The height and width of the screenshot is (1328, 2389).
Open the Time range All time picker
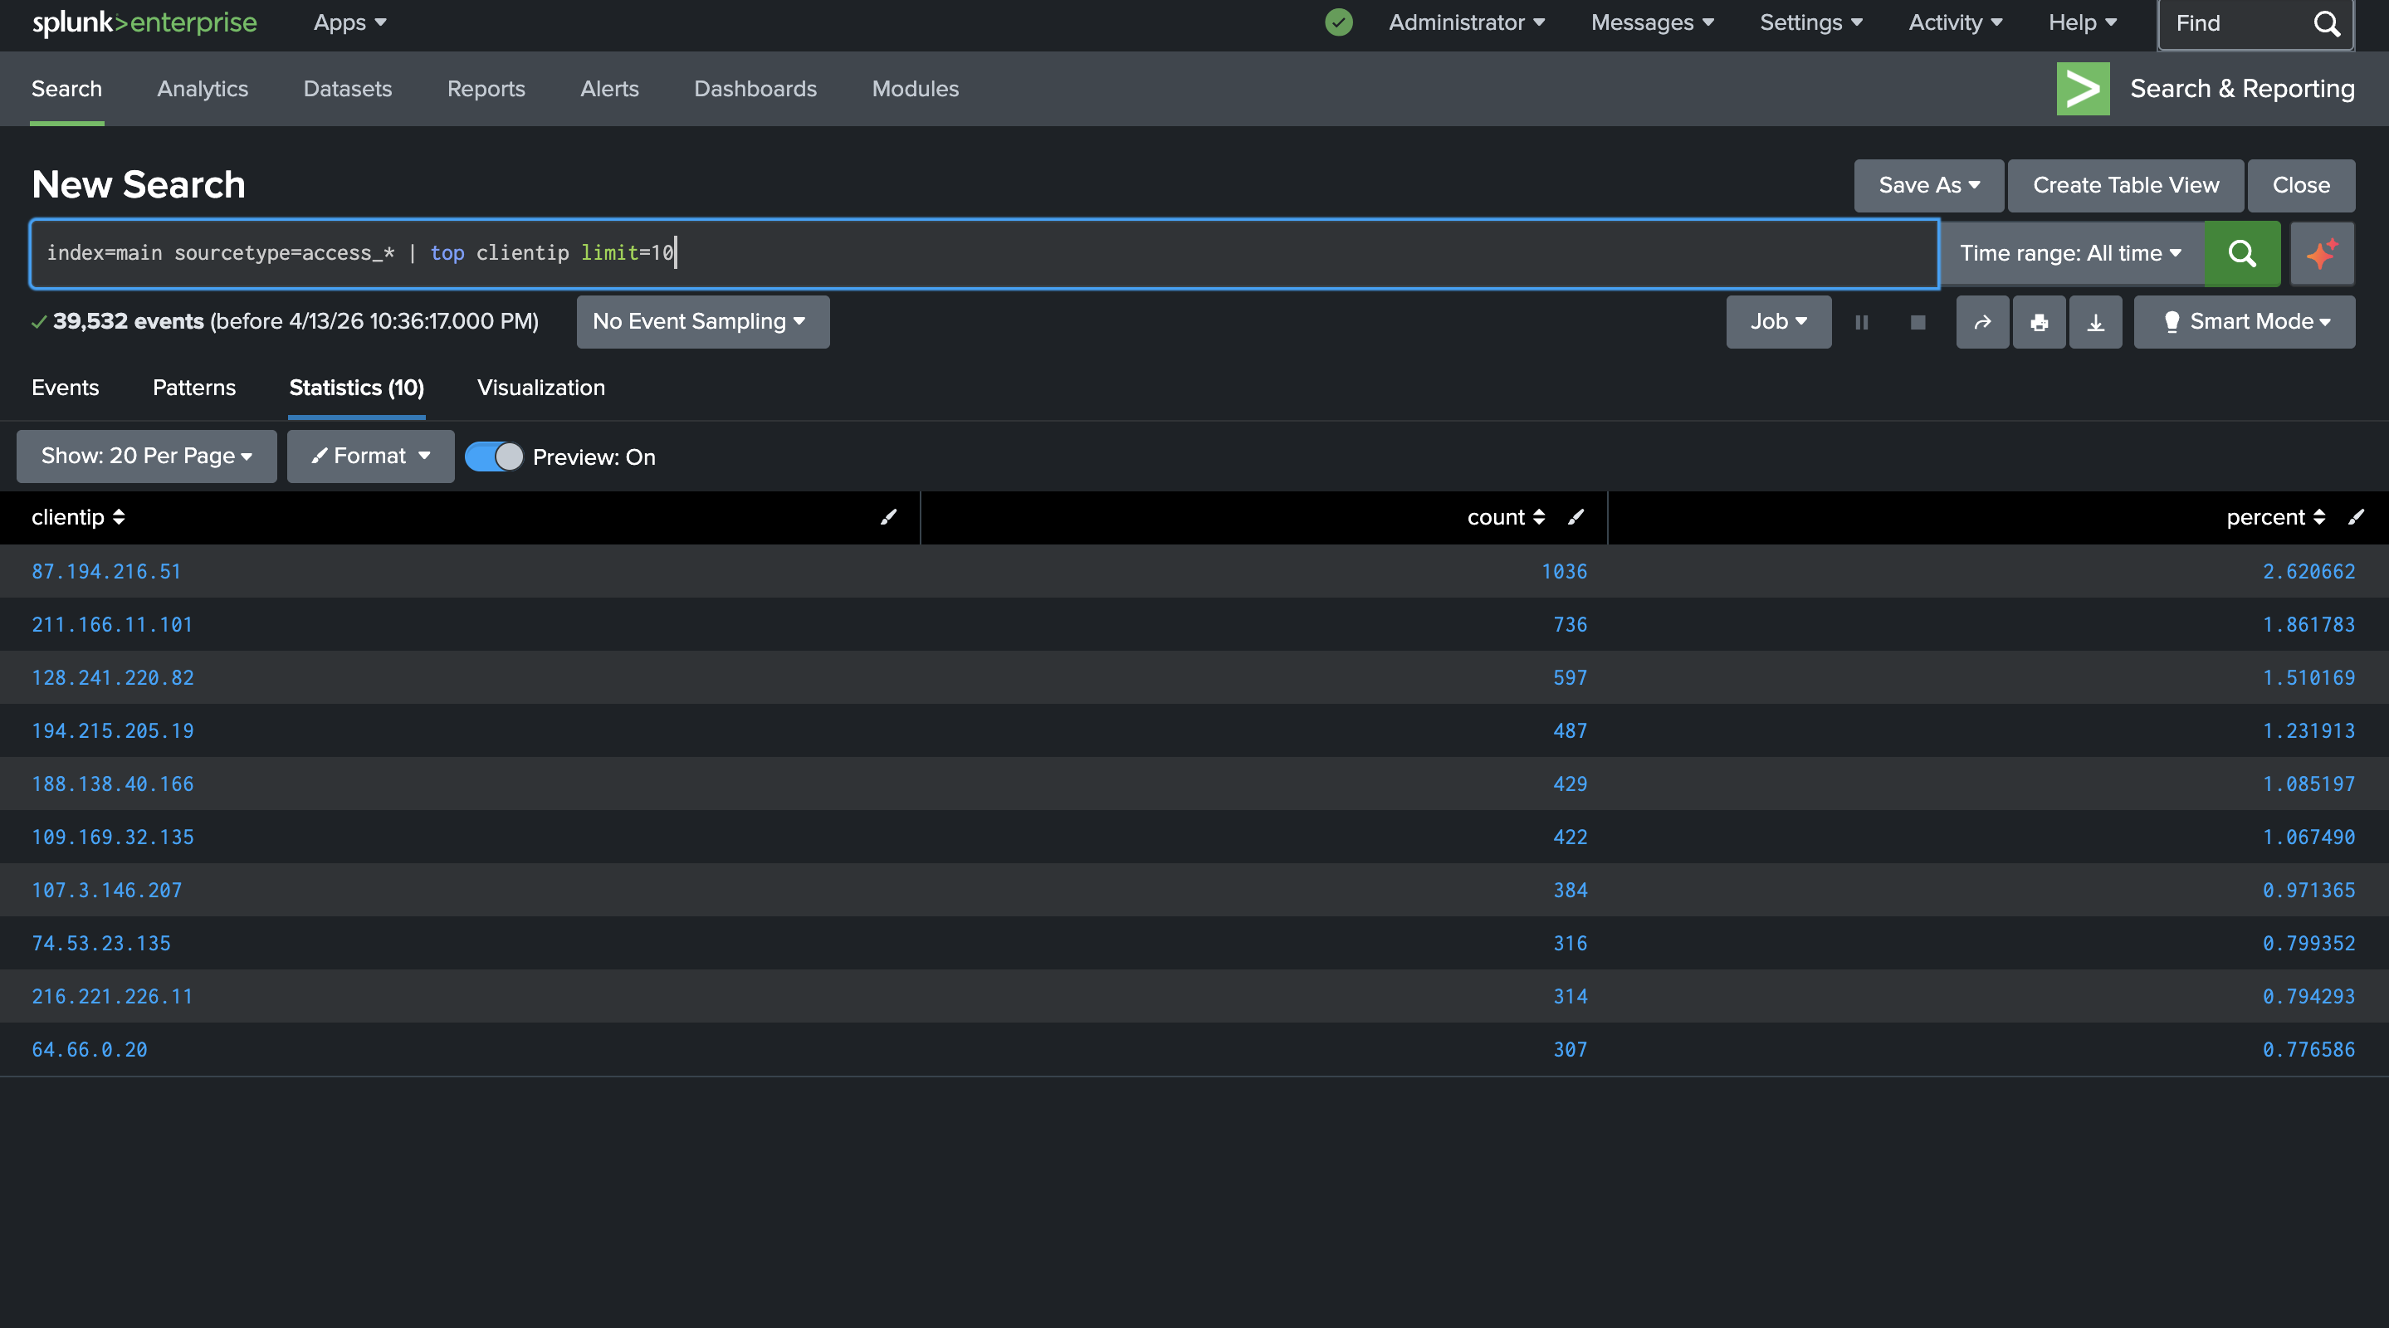[2070, 253]
